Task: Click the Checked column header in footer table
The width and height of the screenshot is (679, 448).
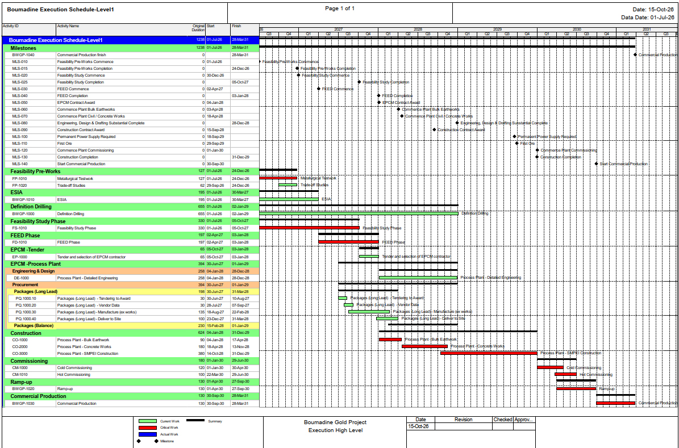Action: 503,420
